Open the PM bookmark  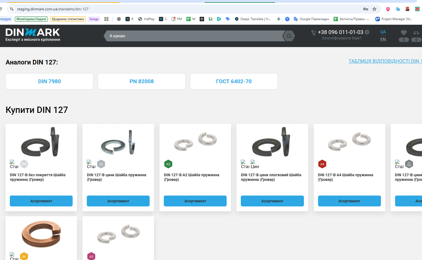pyautogui.click(x=177, y=19)
